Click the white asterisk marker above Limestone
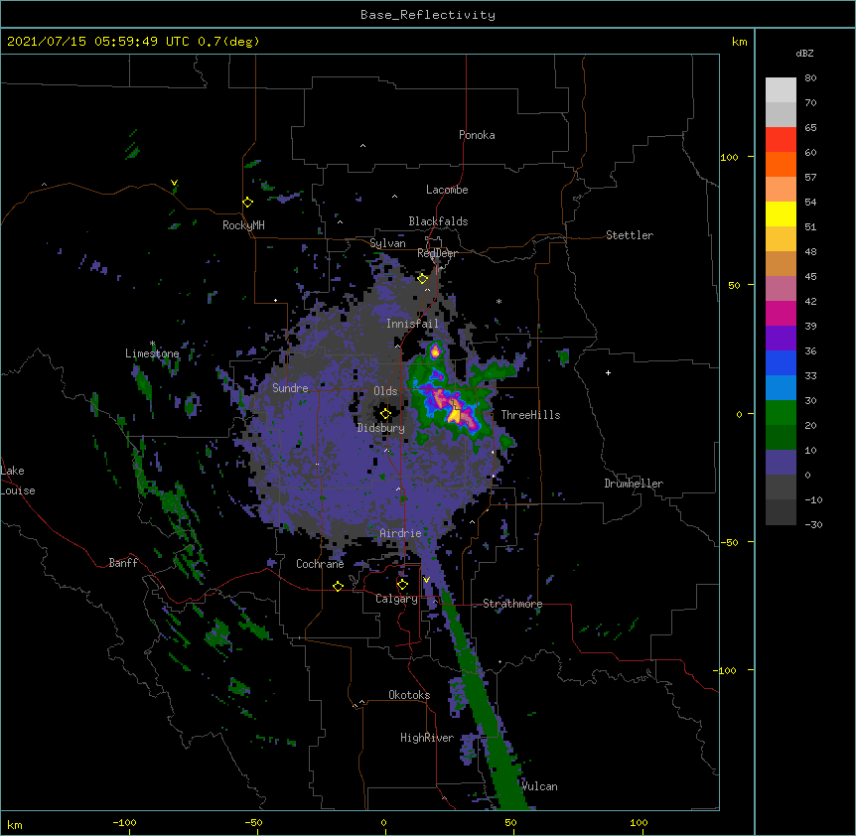 point(152,344)
